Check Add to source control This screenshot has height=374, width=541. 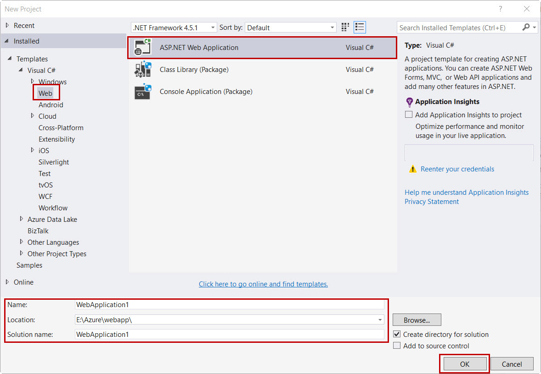[397, 346]
